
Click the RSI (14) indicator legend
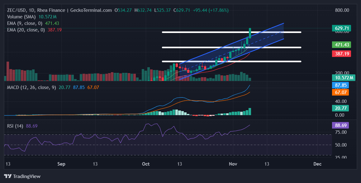(15, 125)
